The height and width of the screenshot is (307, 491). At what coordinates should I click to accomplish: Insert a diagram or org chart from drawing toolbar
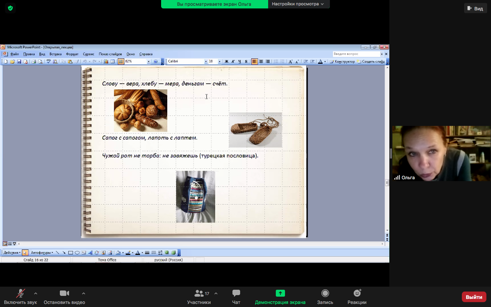97,253
